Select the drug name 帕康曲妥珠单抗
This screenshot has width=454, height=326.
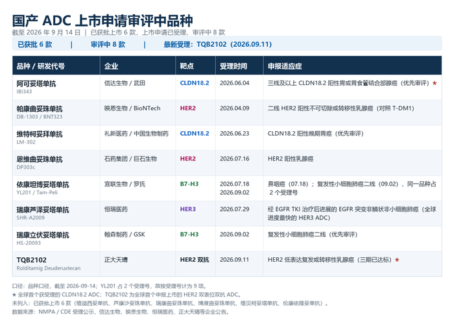(x=40, y=108)
